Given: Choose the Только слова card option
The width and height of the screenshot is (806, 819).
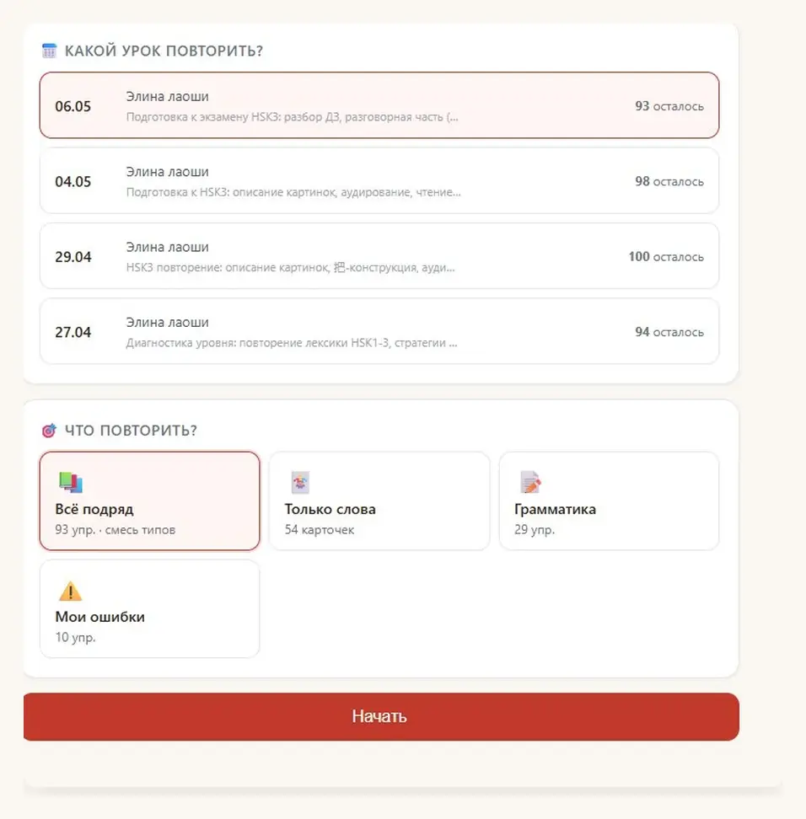Looking at the screenshot, I should [379, 500].
